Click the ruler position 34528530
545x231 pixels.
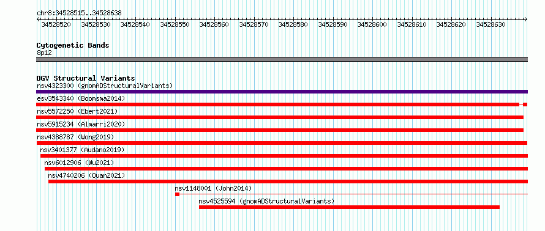point(96,24)
